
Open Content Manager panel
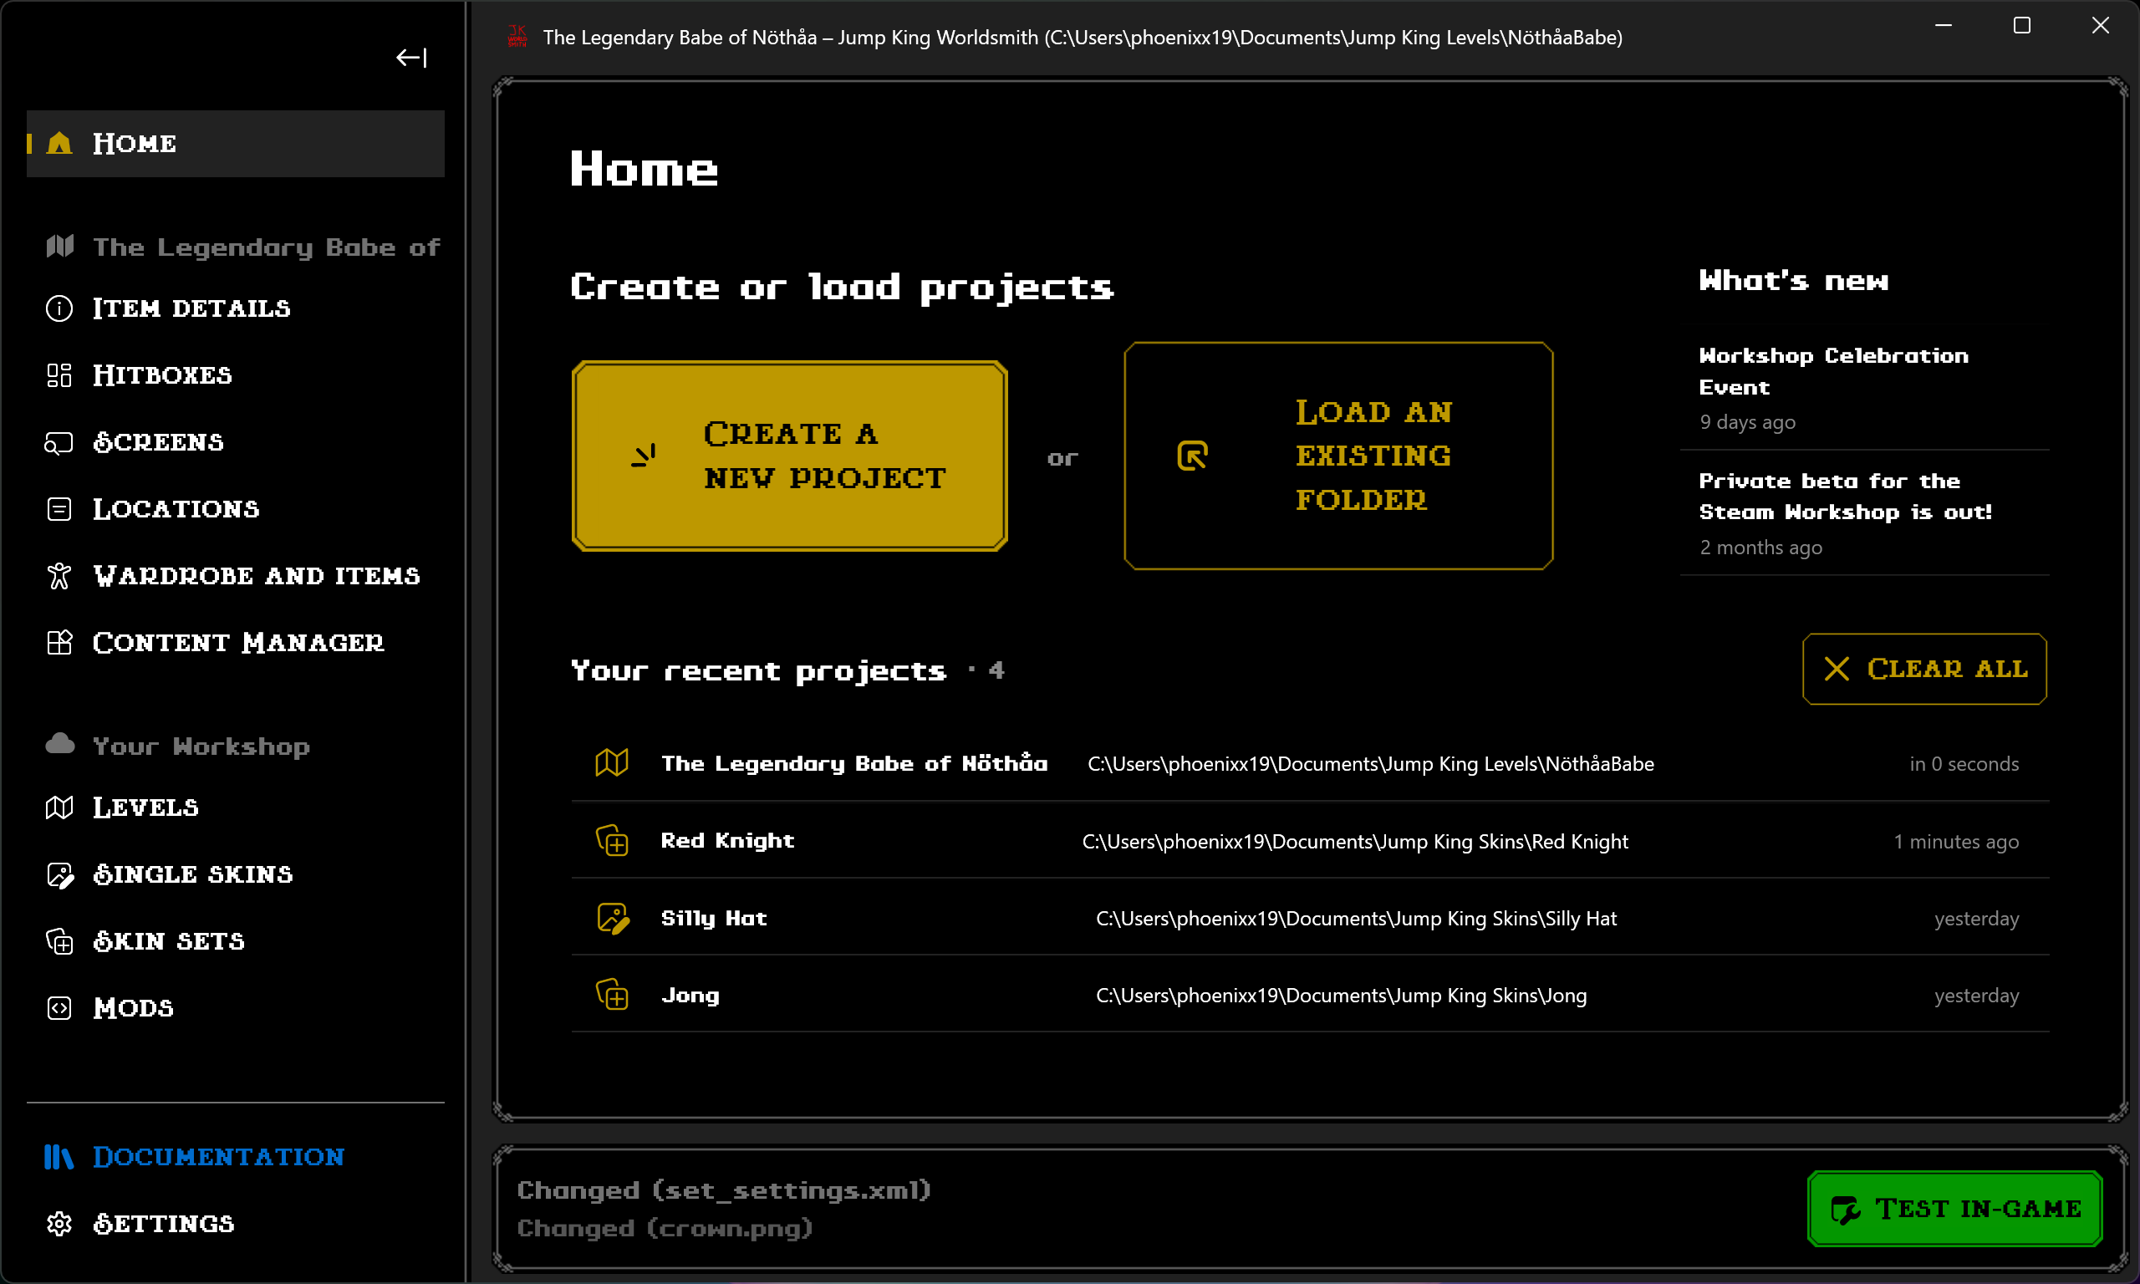[237, 642]
